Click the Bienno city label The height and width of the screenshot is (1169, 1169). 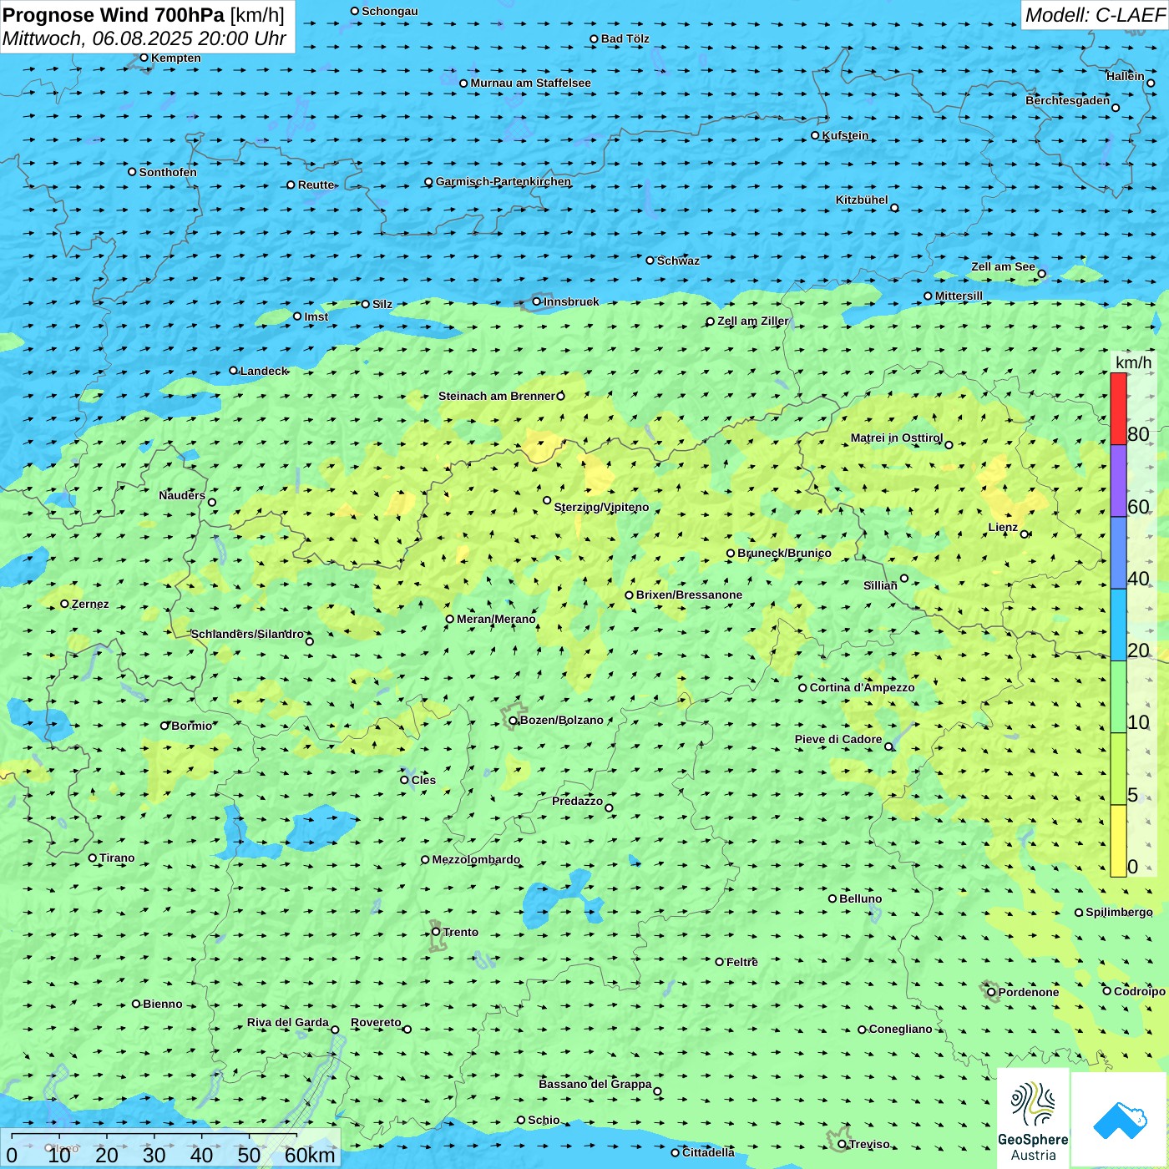point(162,1004)
